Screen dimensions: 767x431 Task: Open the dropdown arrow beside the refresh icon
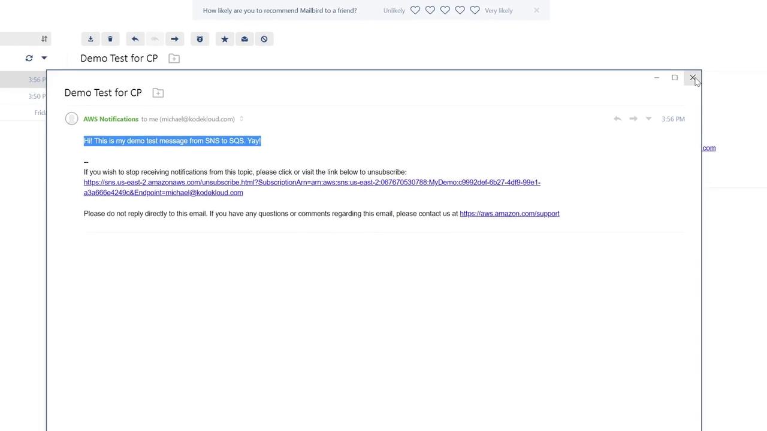tap(44, 58)
